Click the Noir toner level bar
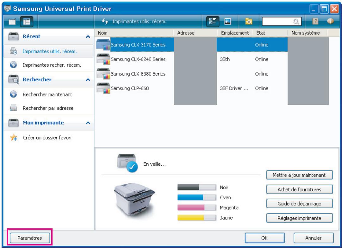 [197, 187]
